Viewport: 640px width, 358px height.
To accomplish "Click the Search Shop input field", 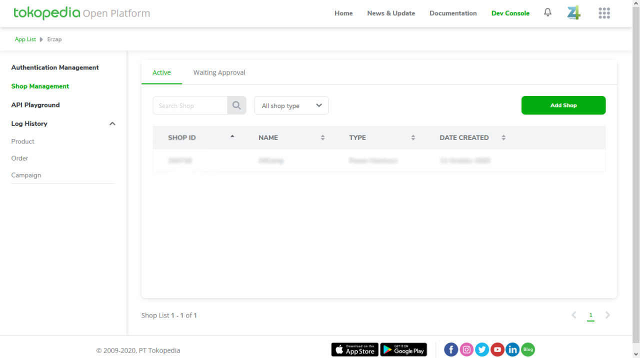I will tap(190, 105).
